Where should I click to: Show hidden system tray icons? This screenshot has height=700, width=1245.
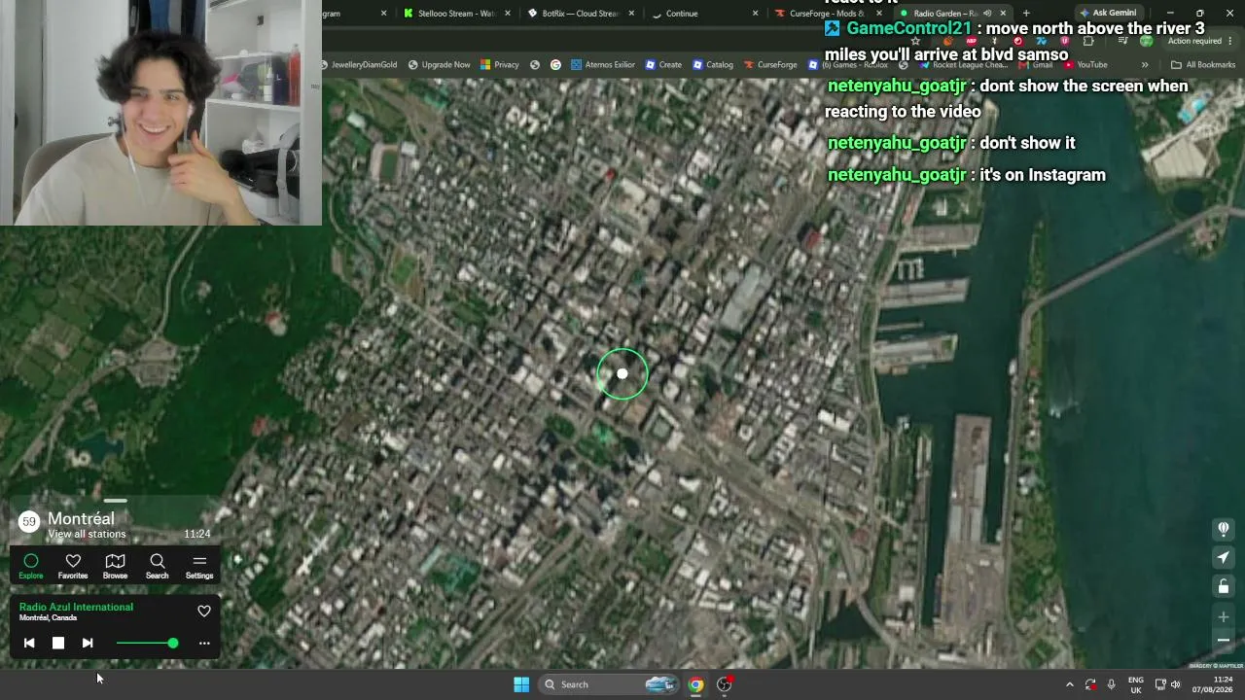coord(1070,684)
